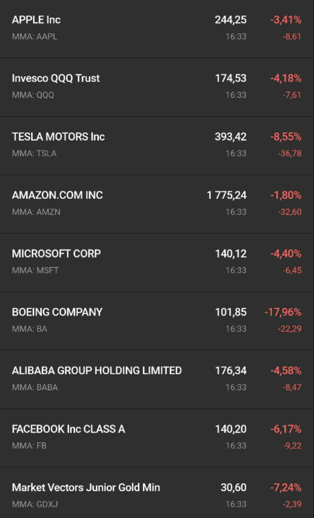Viewport: 314px width, 518px height.
Task: Select FACEBOOK Inc CLASS A listing
Action: point(157,438)
